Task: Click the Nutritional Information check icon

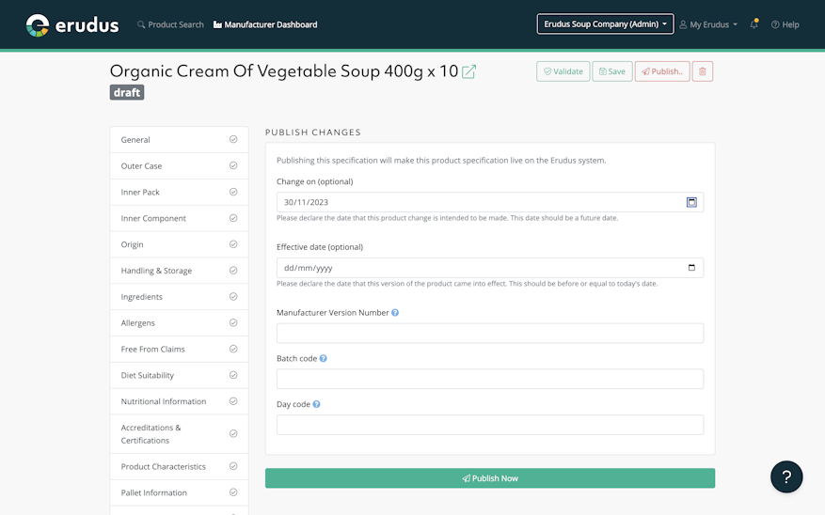Action: (233, 401)
